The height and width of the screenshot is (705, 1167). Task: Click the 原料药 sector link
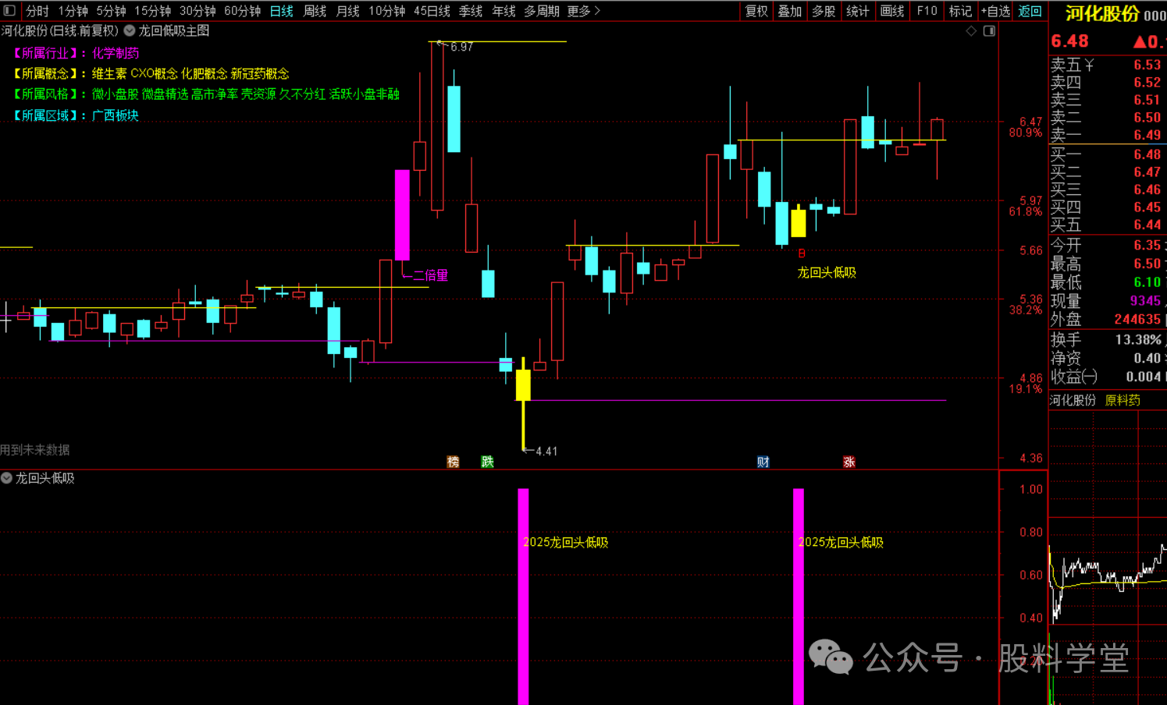(1123, 400)
